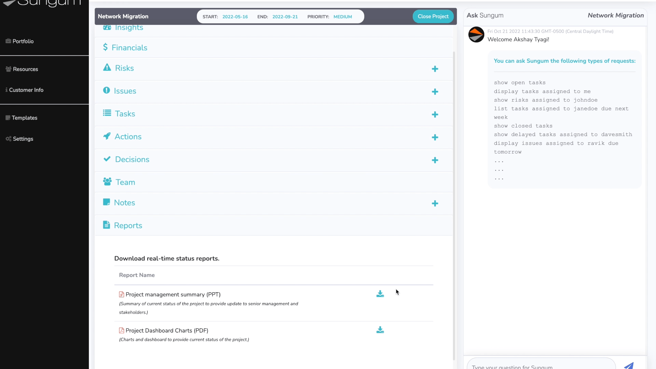Open the Templates sidebar item
656x369 pixels.
pos(24,118)
